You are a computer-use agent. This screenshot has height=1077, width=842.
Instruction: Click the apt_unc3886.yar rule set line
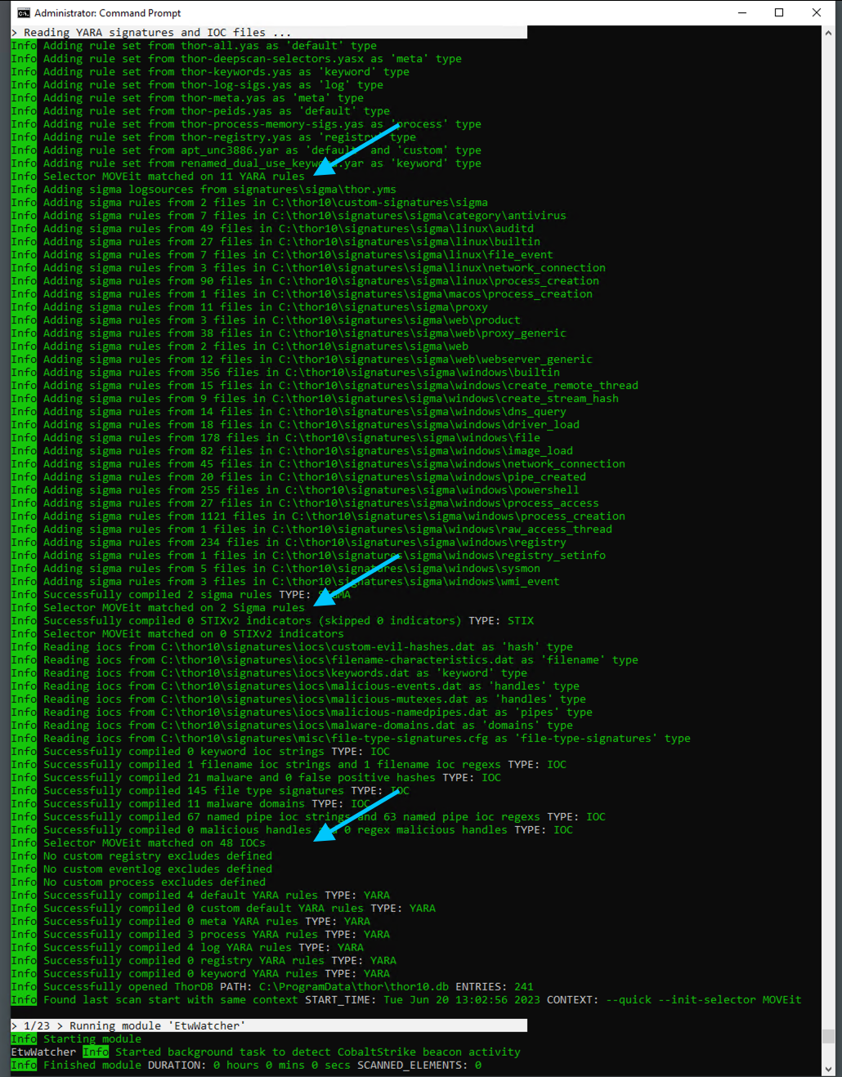click(x=262, y=150)
